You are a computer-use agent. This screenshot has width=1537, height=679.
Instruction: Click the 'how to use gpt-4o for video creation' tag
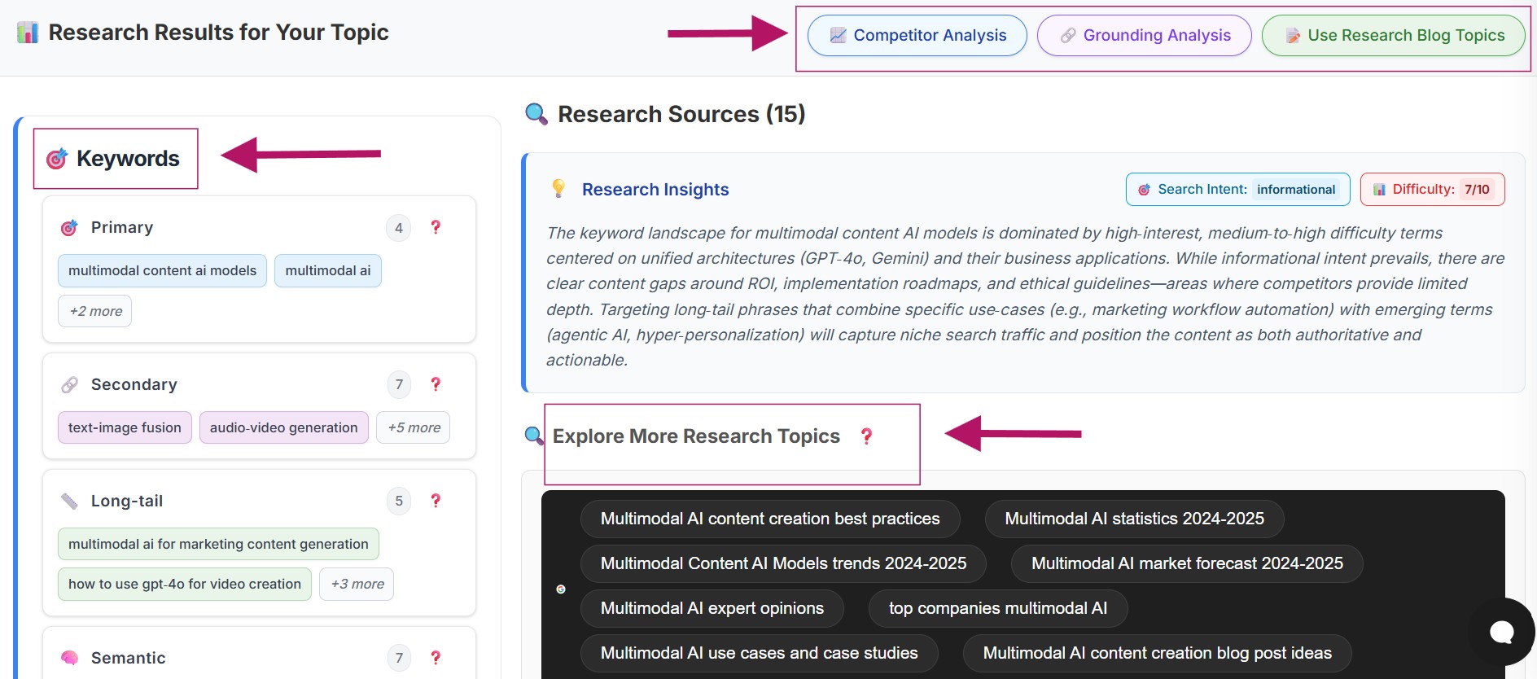tap(185, 584)
